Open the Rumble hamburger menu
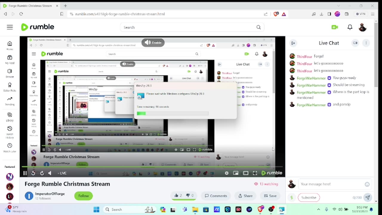Screen dimensions: 382x215 click(x=10, y=27)
